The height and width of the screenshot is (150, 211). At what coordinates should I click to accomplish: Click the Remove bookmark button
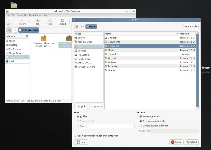[x=96, y=106]
